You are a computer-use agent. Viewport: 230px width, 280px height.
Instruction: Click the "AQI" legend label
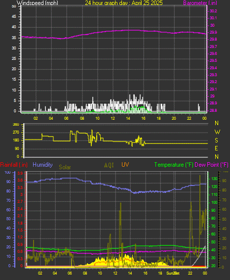pos(109,165)
